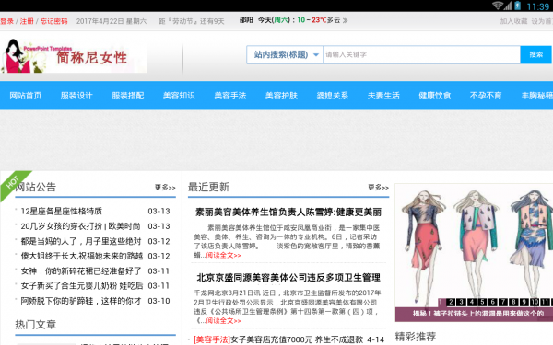Image resolution: width=553 pixels, height=345 pixels.
Task: Open the 美容手法 navigation item
Action: point(229,96)
